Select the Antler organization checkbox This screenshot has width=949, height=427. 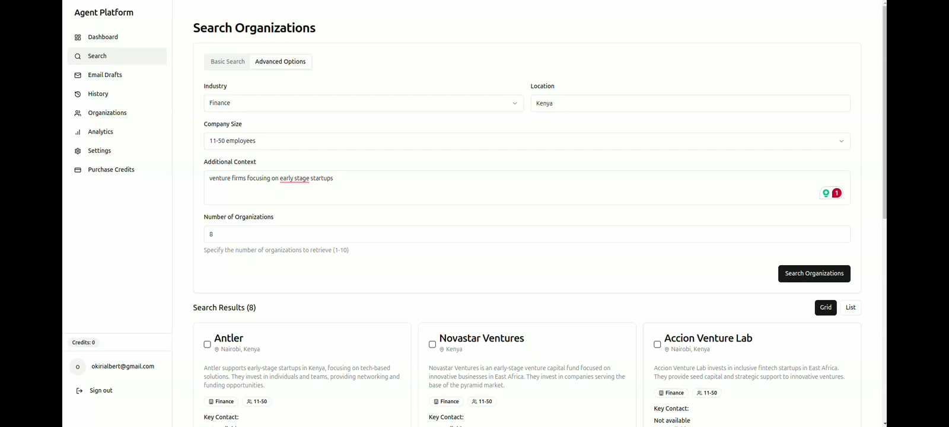(x=208, y=345)
